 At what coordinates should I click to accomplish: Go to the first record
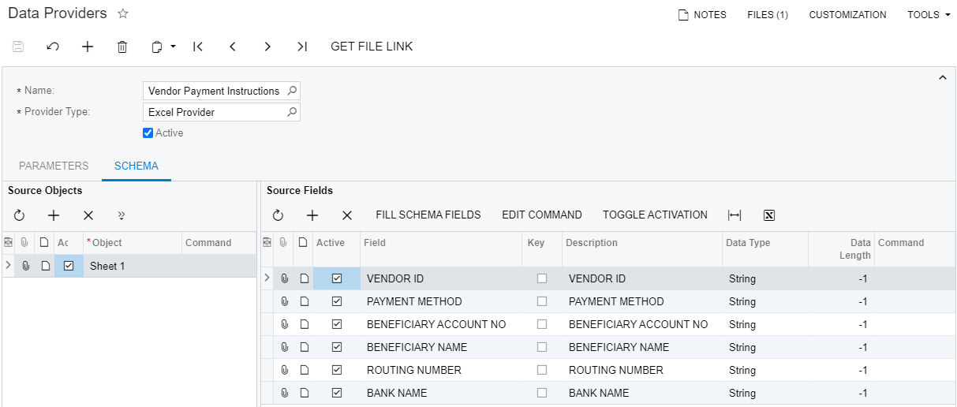(198, 47)
